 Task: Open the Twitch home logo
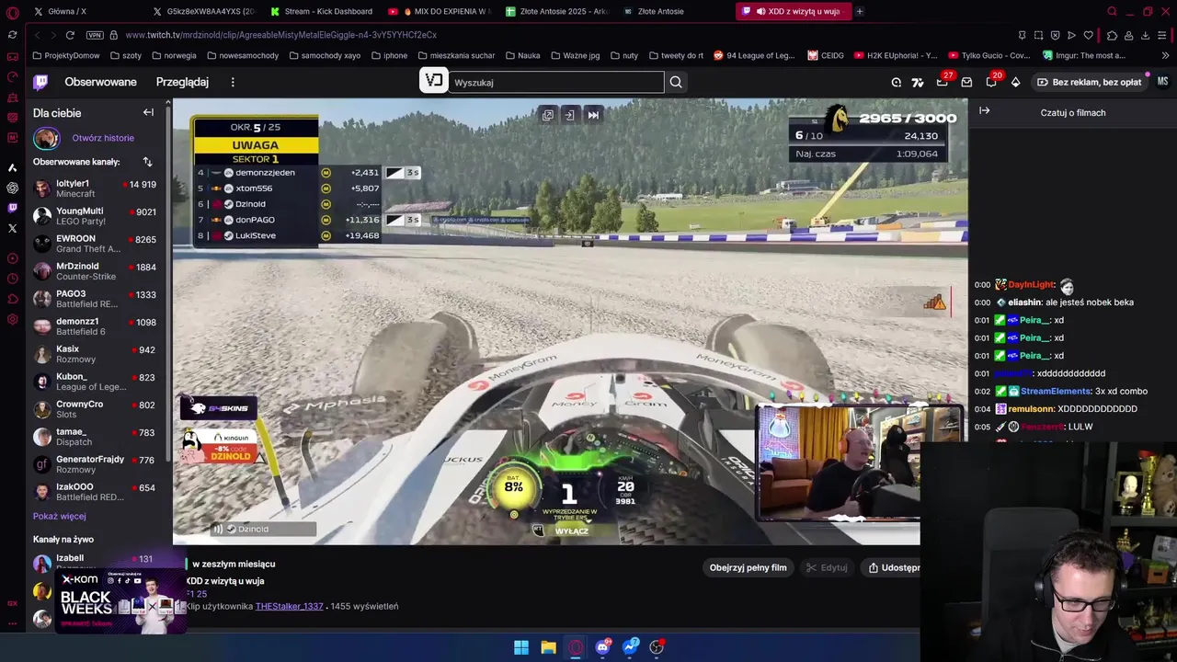(40, 82)
